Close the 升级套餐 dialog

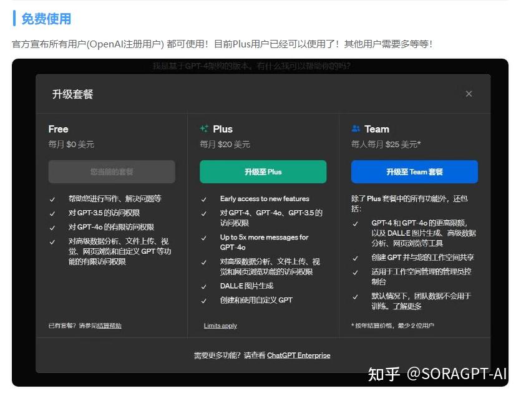(469, 94)
